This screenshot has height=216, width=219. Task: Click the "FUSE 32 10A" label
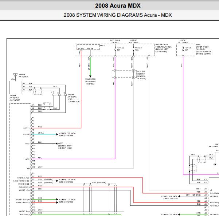(120, 49)
